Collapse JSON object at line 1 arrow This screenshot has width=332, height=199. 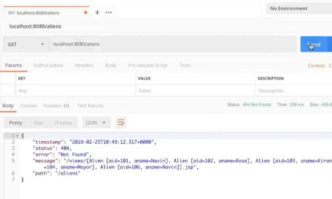coord(17,136)
